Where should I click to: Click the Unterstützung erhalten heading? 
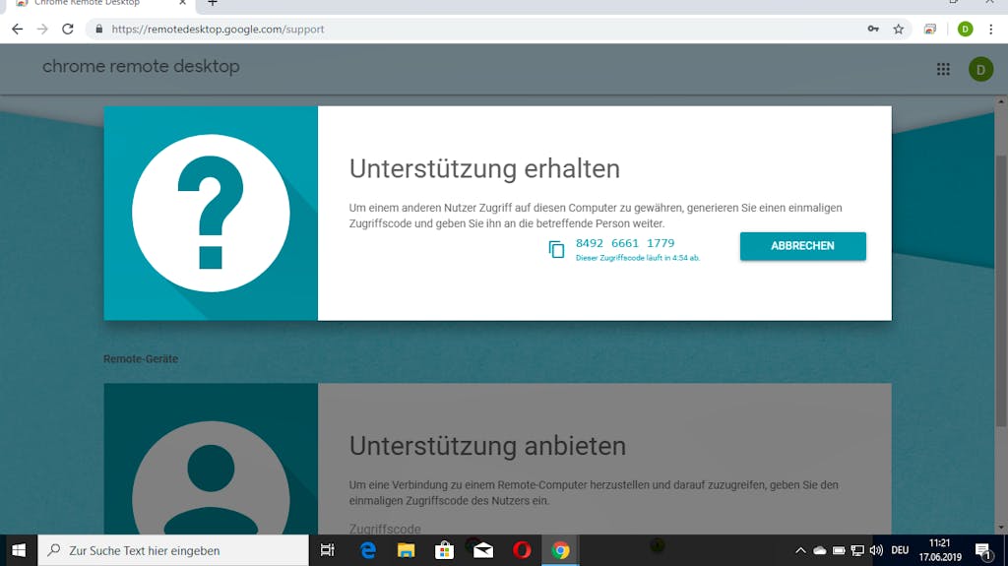[x=484, y=168]
